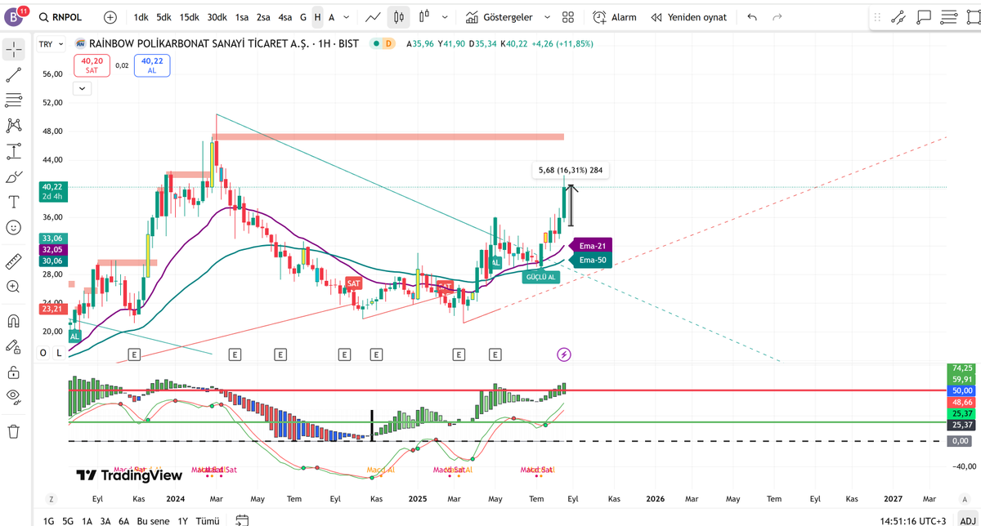Choose the brush drawing tool
The height and width of the screenshot is (526, 981).
[x=14, y=176]
